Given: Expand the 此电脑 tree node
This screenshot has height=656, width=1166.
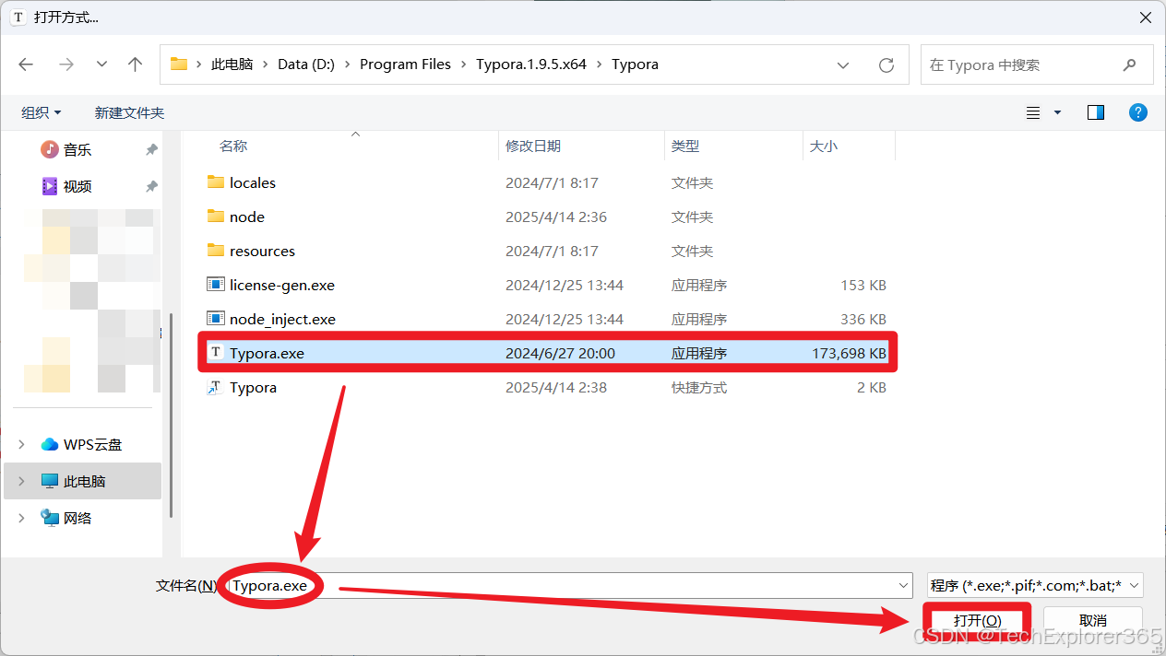Looking at the screenshot, I should coord(21,481).
